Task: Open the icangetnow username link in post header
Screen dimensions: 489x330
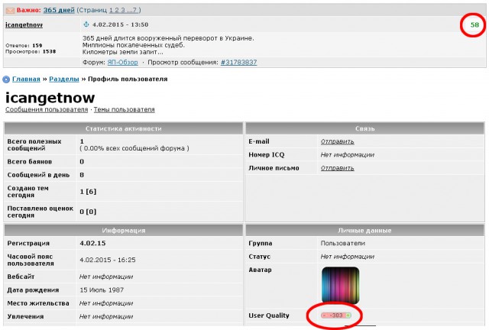Action: [24, 24]
